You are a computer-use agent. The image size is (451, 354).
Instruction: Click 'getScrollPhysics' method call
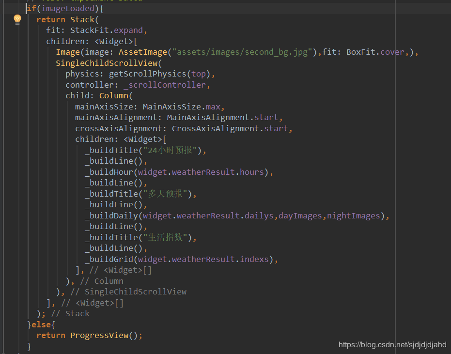click(x=148, y=74)
